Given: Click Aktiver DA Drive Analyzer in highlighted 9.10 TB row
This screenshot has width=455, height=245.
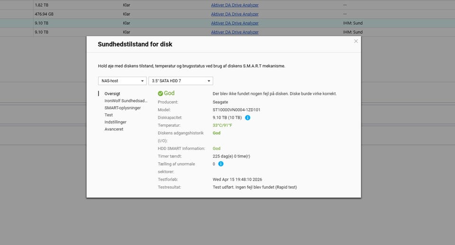Looking at the screenshot, I should tap(235, 23).
